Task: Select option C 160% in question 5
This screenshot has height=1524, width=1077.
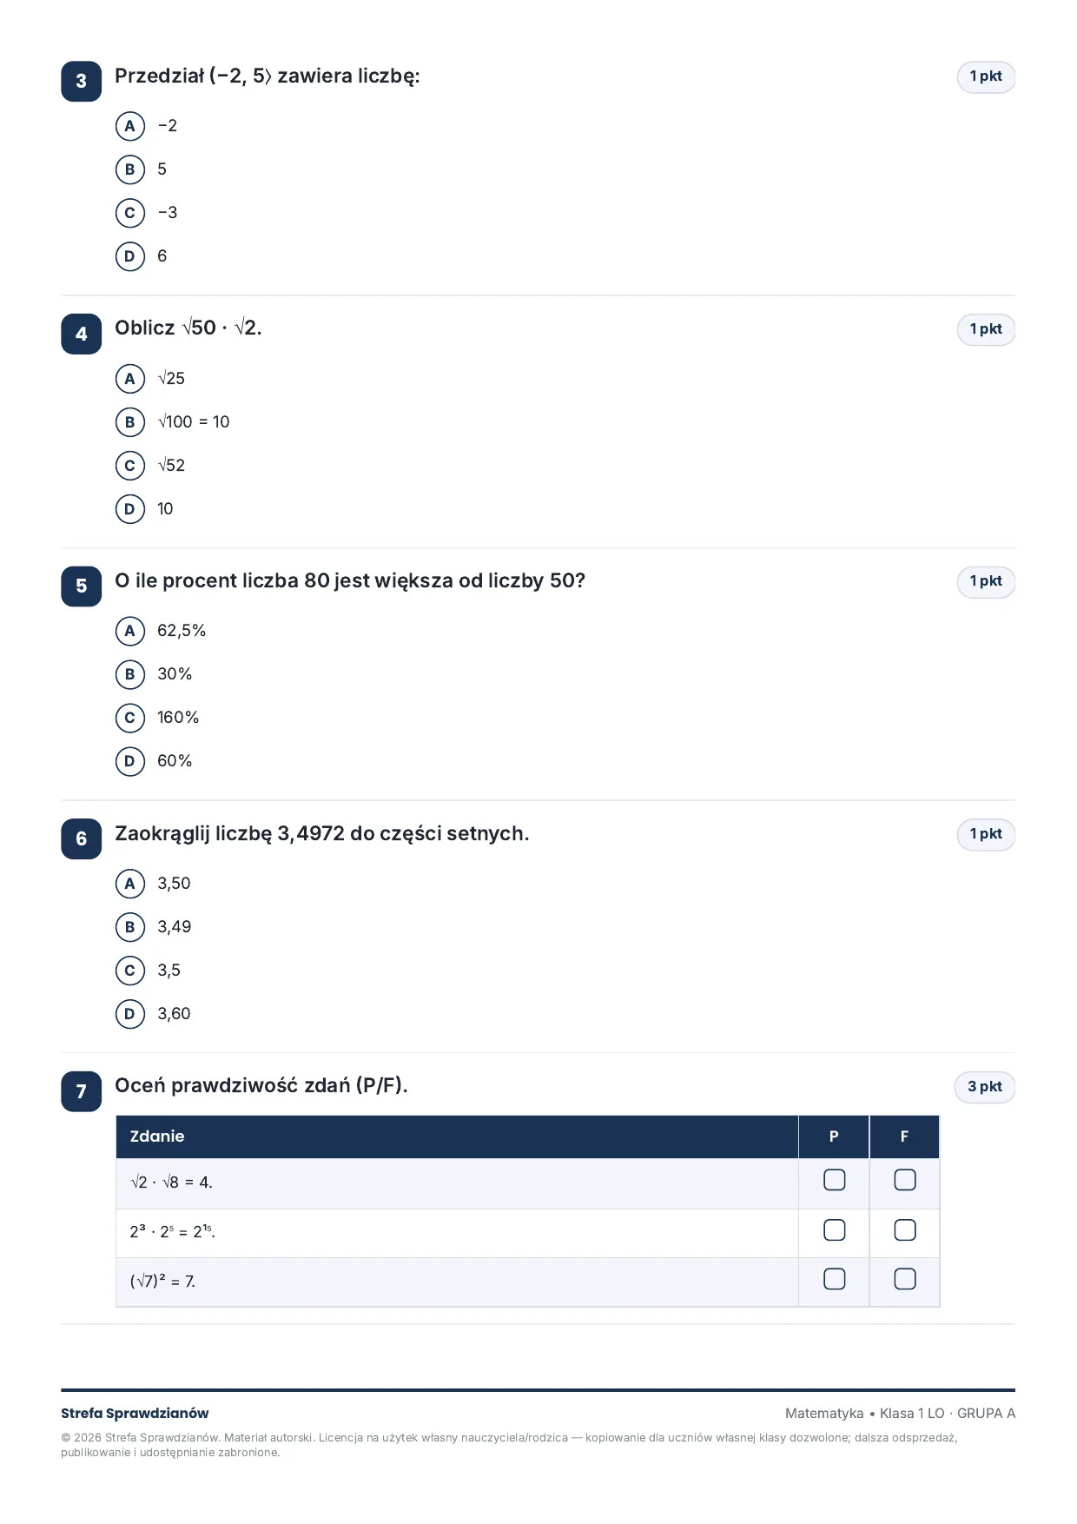Action: pos(130,718)
